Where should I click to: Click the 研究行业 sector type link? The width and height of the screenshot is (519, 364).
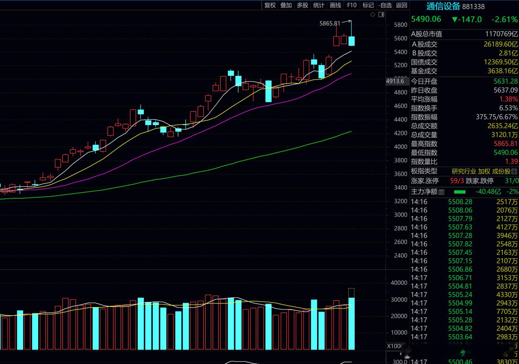coord(464,171)
